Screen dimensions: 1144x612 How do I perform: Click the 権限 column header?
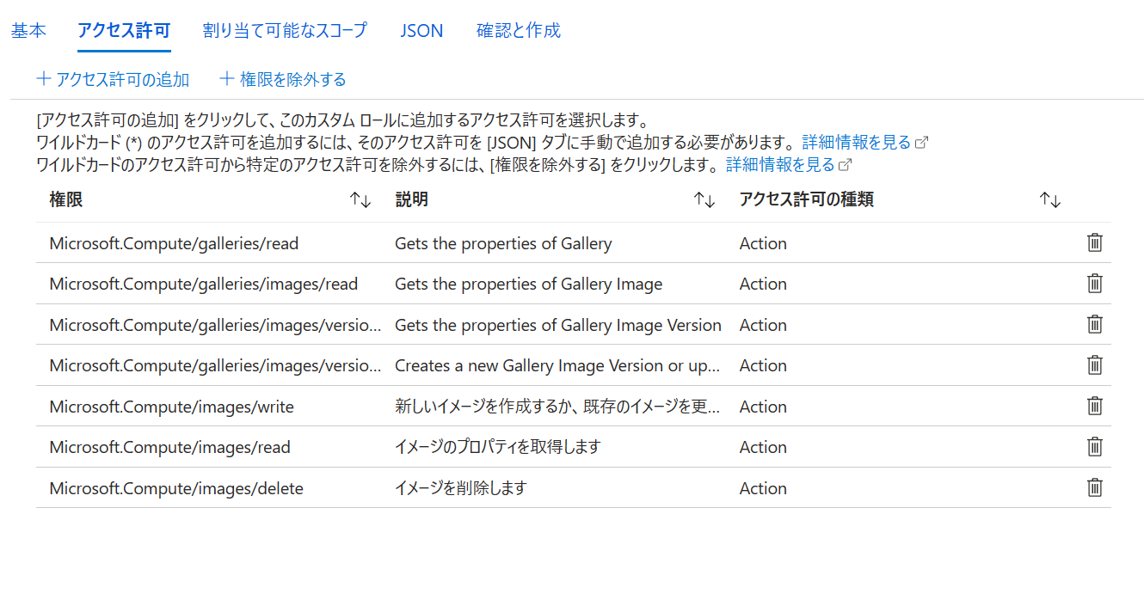(66, 200)
